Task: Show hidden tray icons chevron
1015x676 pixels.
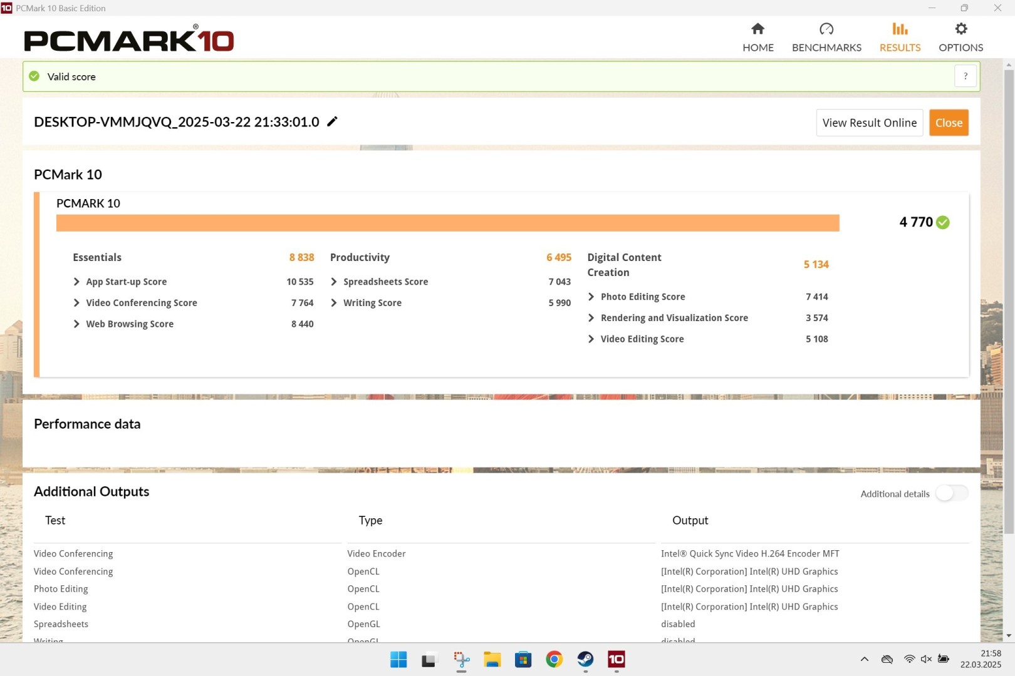Action: point(865,659)
